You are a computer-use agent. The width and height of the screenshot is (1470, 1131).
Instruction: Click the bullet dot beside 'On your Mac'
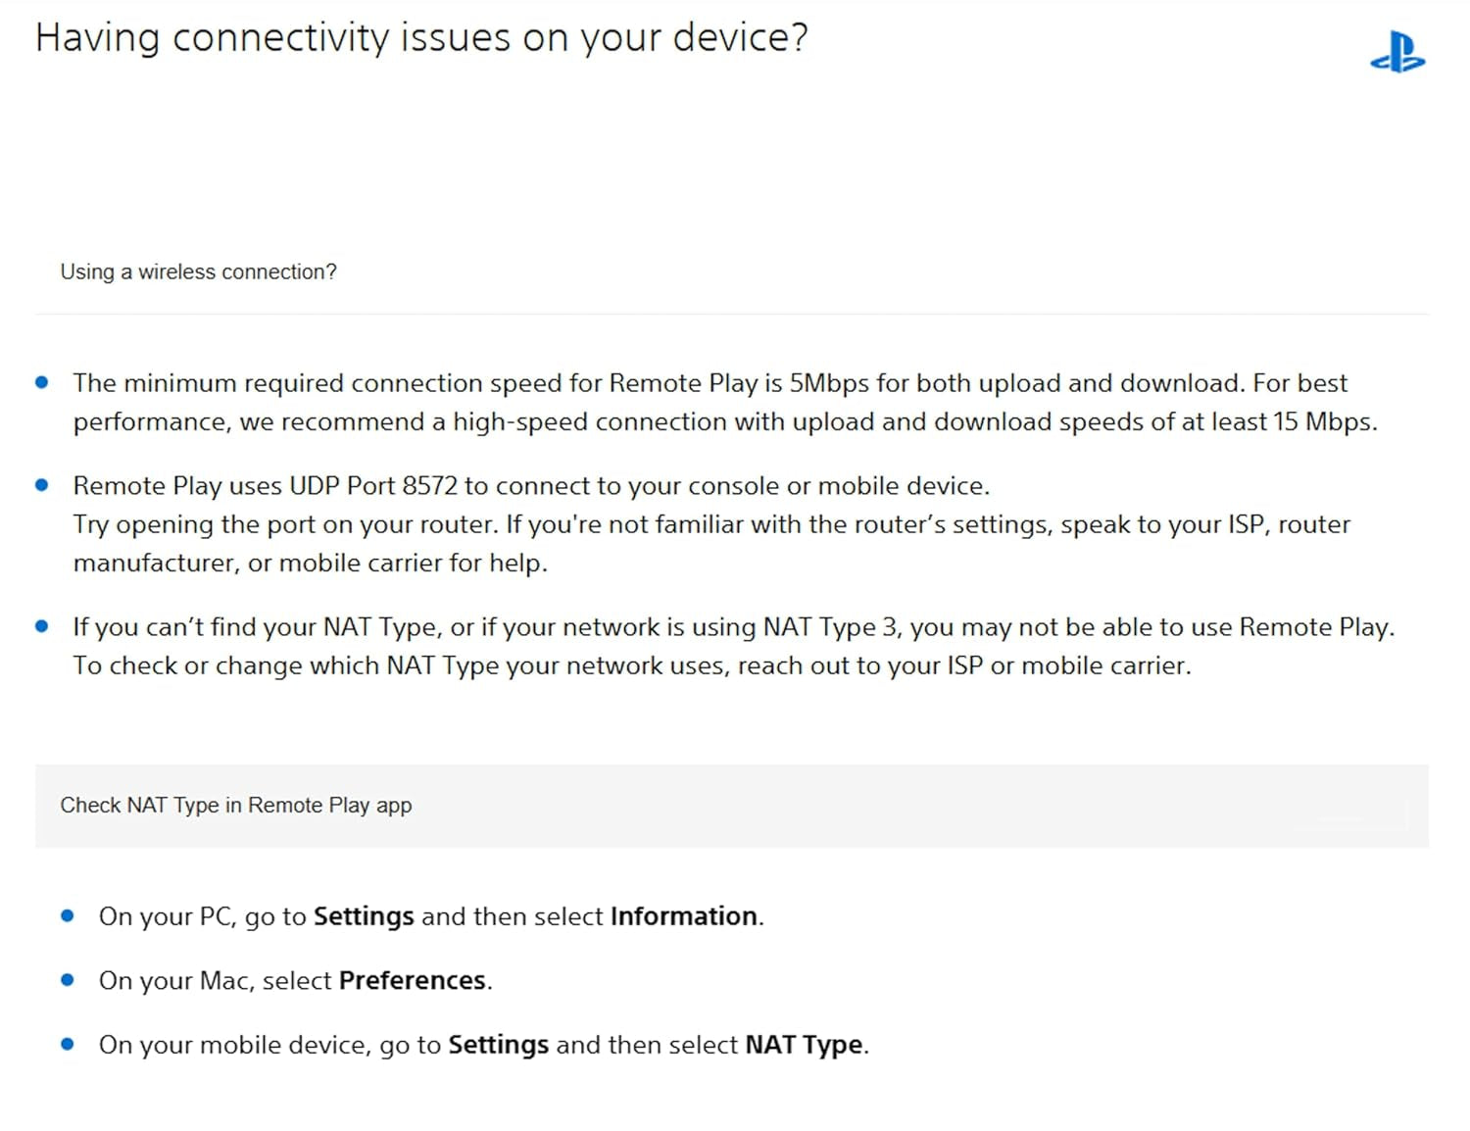68,980
